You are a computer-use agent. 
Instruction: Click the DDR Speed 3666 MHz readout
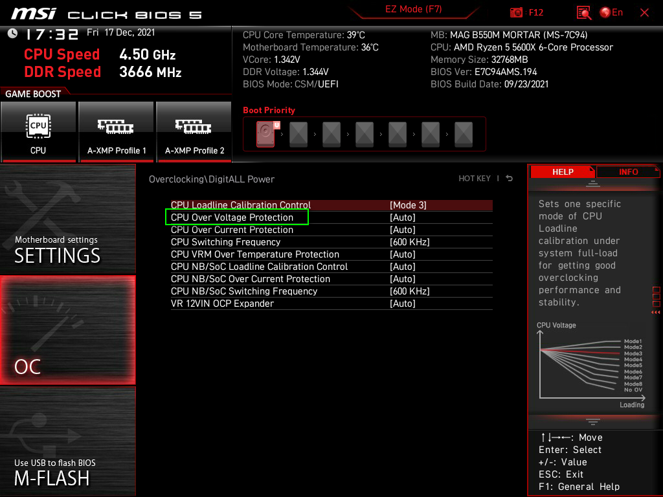click(103, 71)
